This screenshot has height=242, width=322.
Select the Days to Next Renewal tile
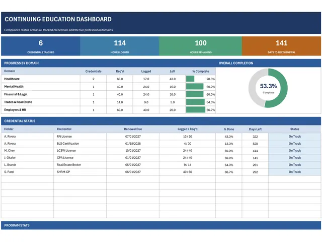(x=282, y=46)
